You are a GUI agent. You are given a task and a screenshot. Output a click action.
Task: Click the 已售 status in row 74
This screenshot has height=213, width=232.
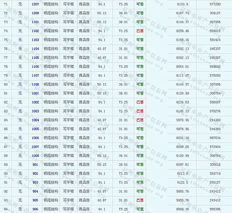coord(140,31)
